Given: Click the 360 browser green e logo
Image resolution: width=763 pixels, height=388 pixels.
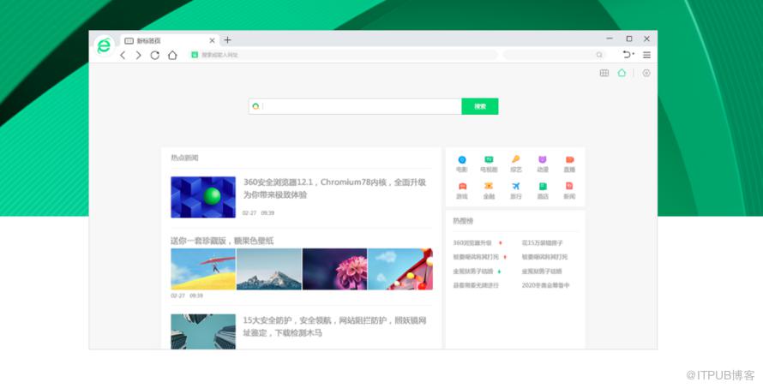Looking at the screenshot, I should tap(104, 45).
